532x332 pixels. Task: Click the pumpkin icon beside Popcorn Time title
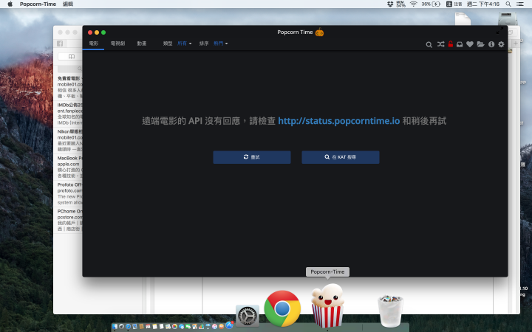[x=320, y=32]
